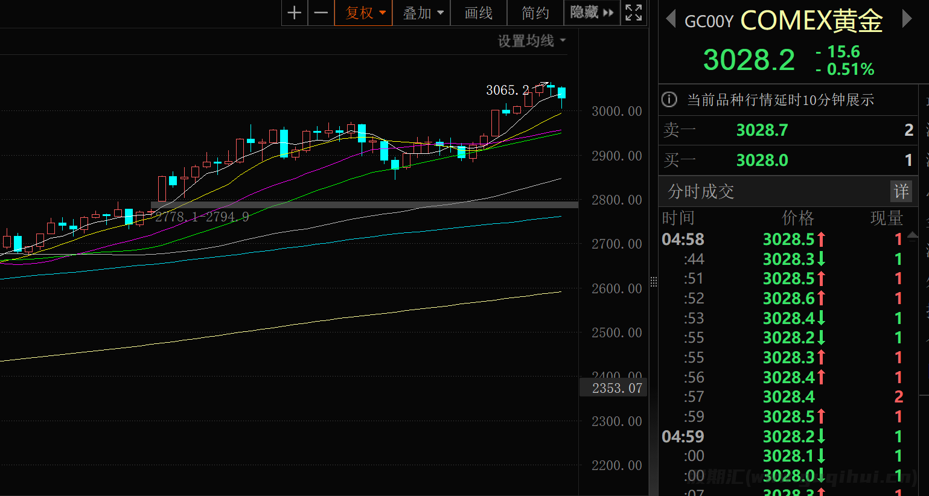
Task: Enter fullscreen chart mode
Action: [x=633, y=13]
